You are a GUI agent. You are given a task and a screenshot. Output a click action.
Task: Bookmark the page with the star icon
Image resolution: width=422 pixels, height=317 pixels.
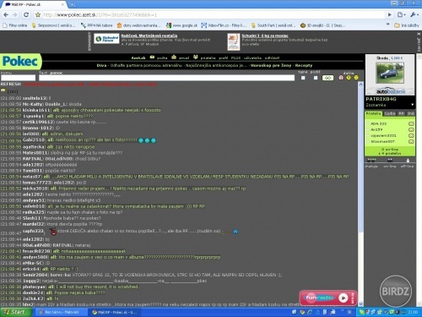[38, 14]
